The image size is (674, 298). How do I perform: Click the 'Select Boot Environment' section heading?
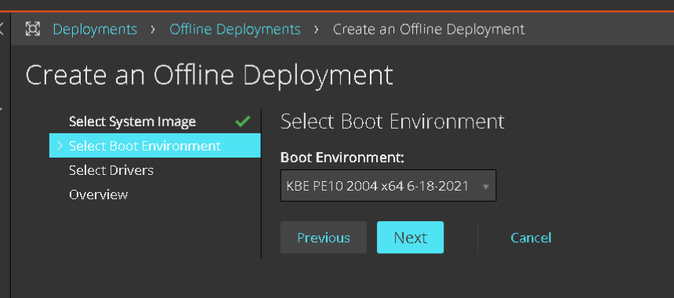pos(392,122)
